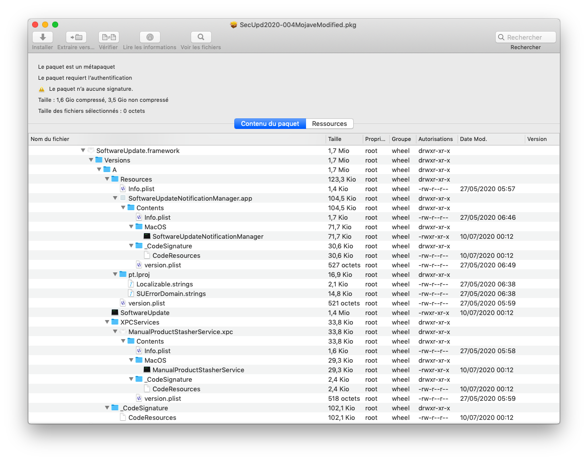Click SoftwareUpdateNotificationManager.app icon
Screen dimensions: 588x461
tap(123, 198)
